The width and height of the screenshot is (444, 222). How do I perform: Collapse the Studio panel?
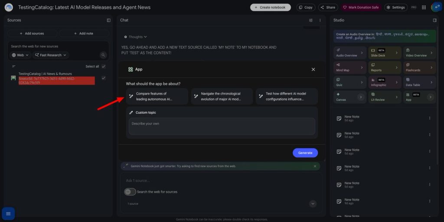435,20
